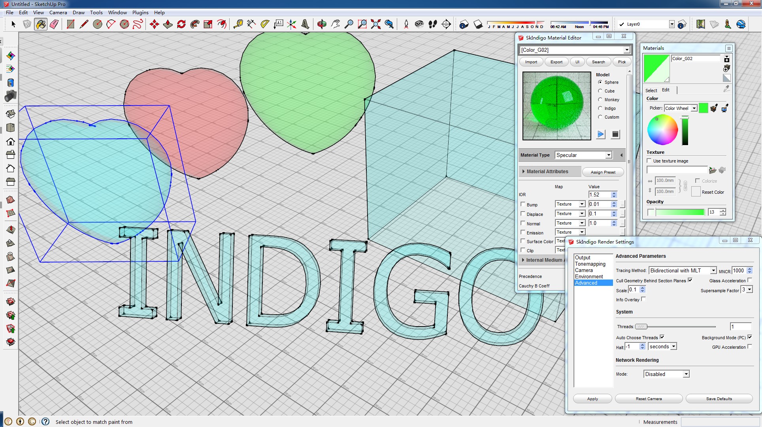The width and height of the screenshot is (762, 427).
Task: Click the Save Defaults button
Action: 719,399
